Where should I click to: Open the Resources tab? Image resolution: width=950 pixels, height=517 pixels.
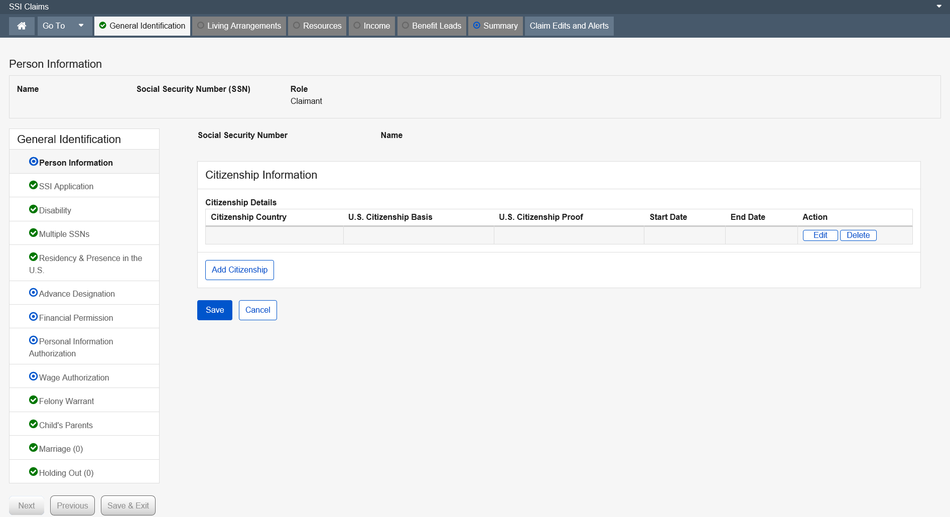click(x=317, y=26)
